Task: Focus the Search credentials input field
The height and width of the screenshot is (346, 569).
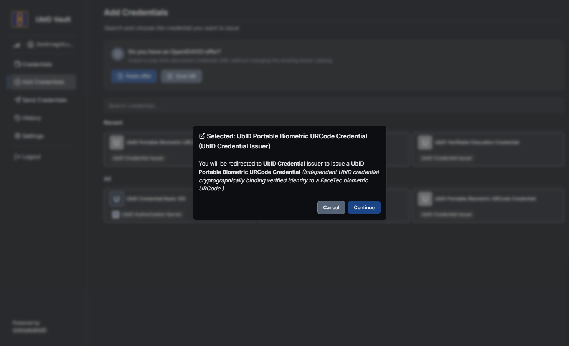Action: (334, 105)
